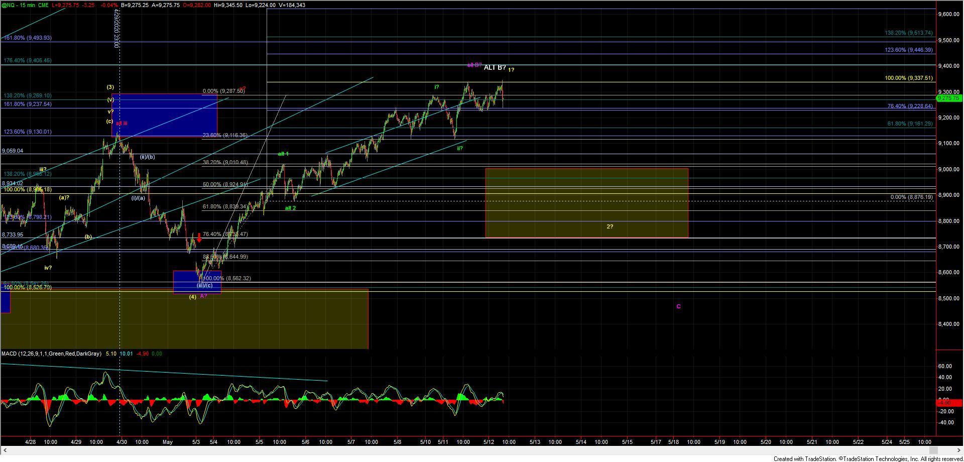Click the yellow '1?' wave label
964x462 pixels.
[511, 70]
